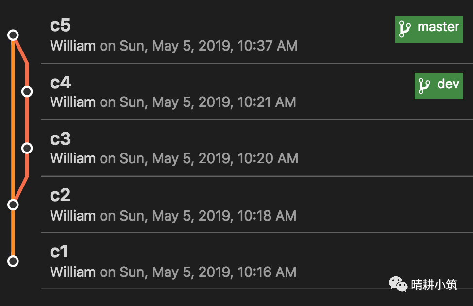
Task: Click the 晴耕小筑 watermark text
Action: click(434, 285)
